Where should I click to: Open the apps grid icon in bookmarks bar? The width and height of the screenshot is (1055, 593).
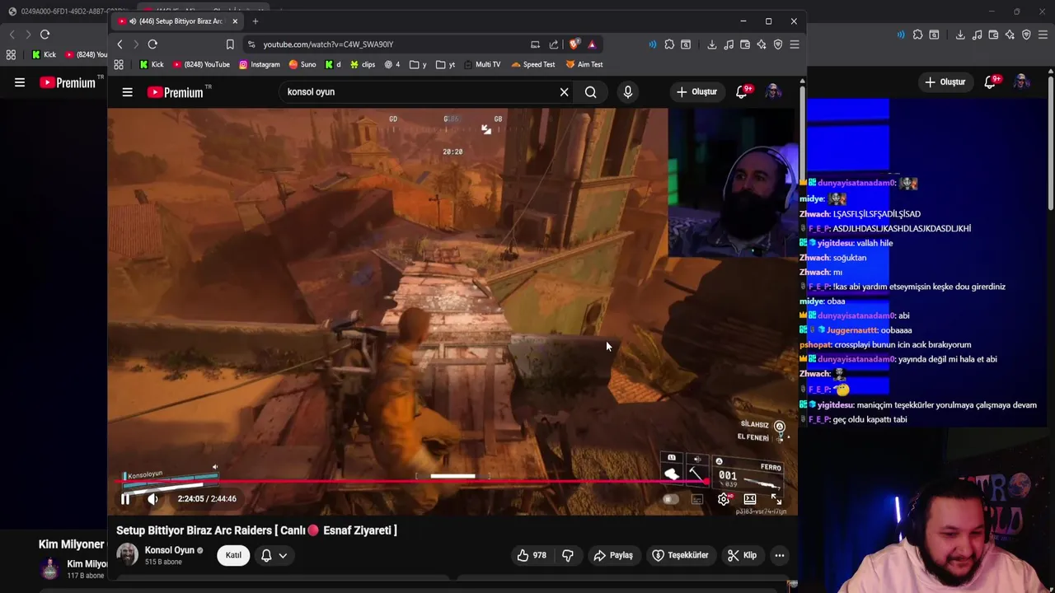click(119, 64)
